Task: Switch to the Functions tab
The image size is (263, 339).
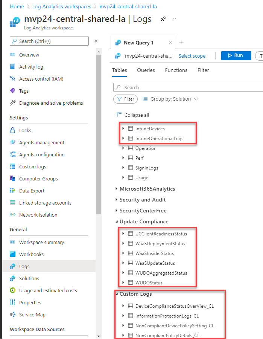Action: pos(176,70)
